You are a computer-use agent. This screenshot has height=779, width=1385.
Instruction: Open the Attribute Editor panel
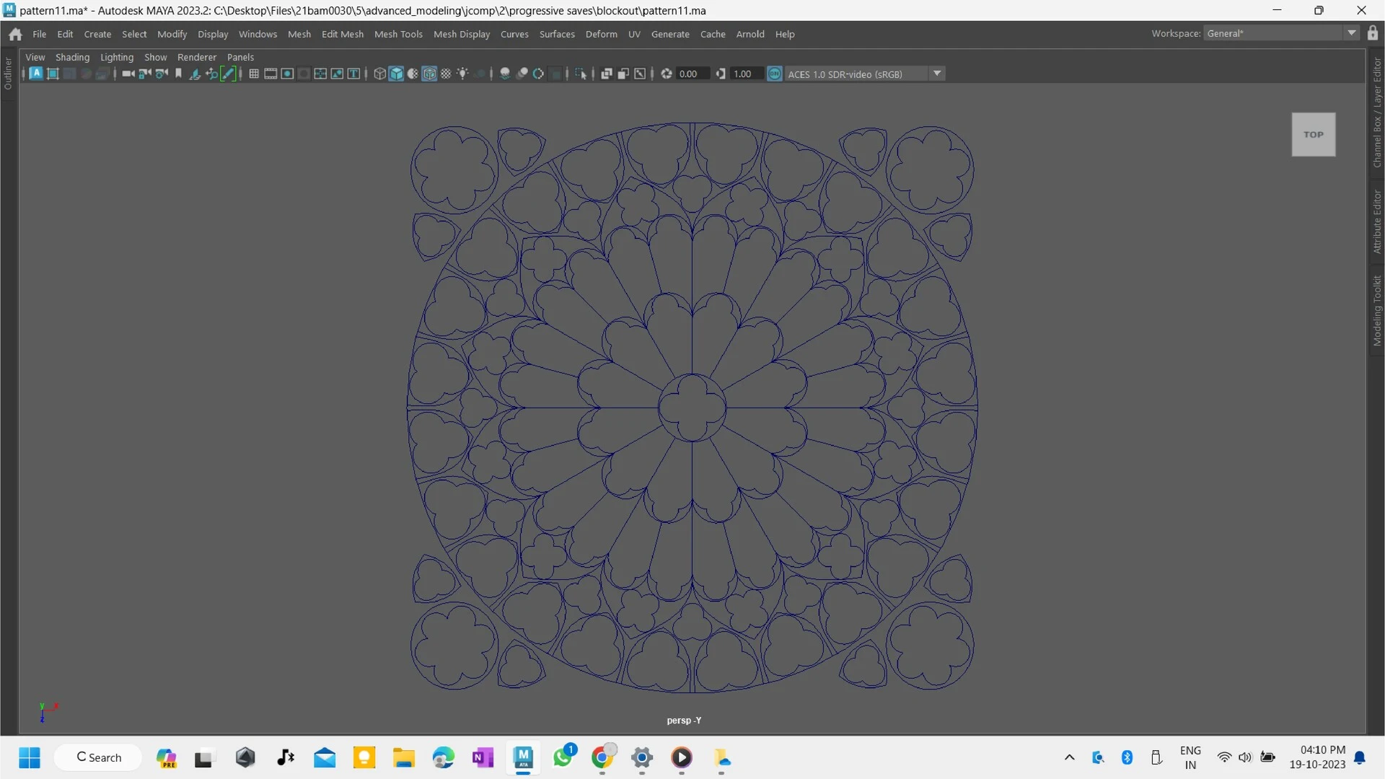[1376, 220]
